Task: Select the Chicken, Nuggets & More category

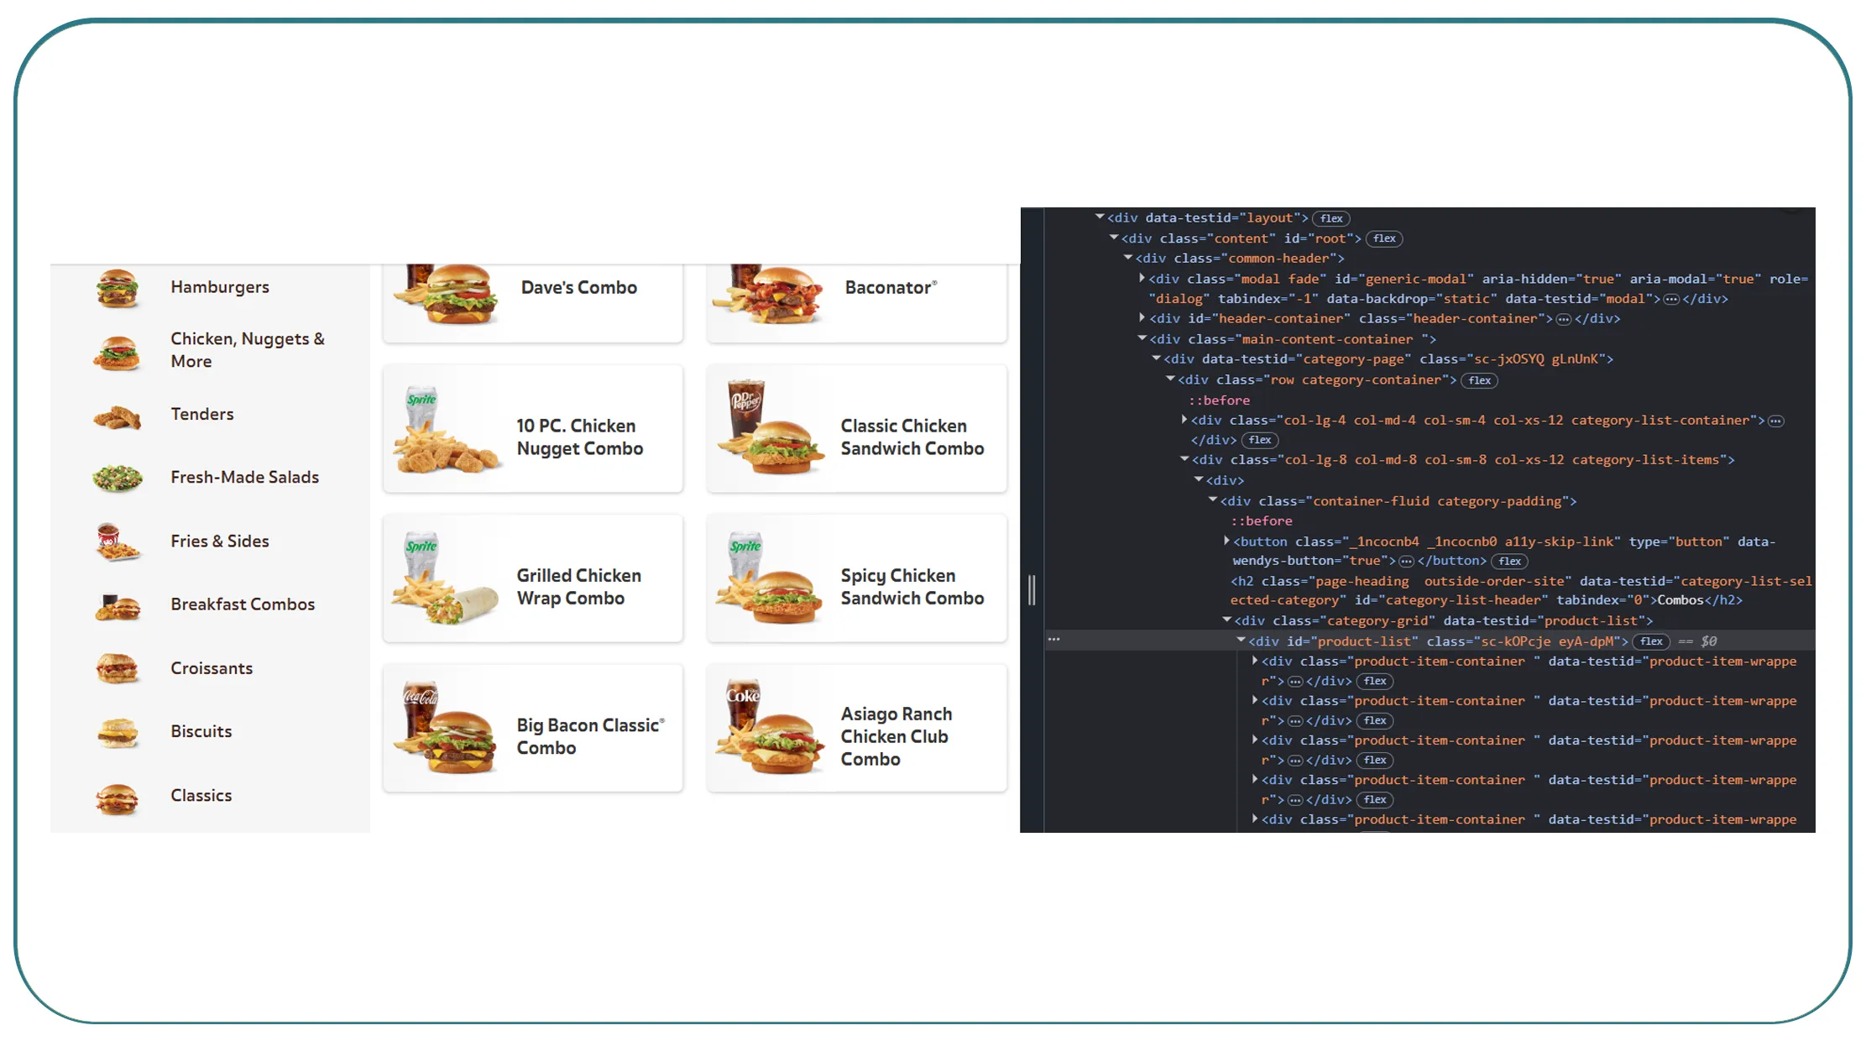Action: click(x=247, y=350)
